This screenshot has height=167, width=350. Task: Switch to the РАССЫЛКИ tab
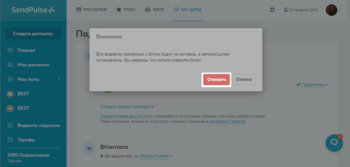[91, 10]
